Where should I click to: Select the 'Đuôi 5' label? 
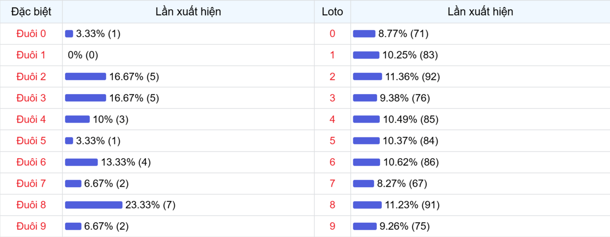pyautogui.click(x=31, y=141)
